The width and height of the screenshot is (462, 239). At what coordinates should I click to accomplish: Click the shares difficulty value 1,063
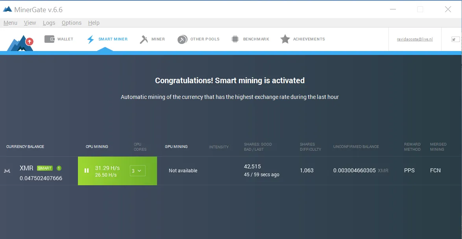[307, 170]
